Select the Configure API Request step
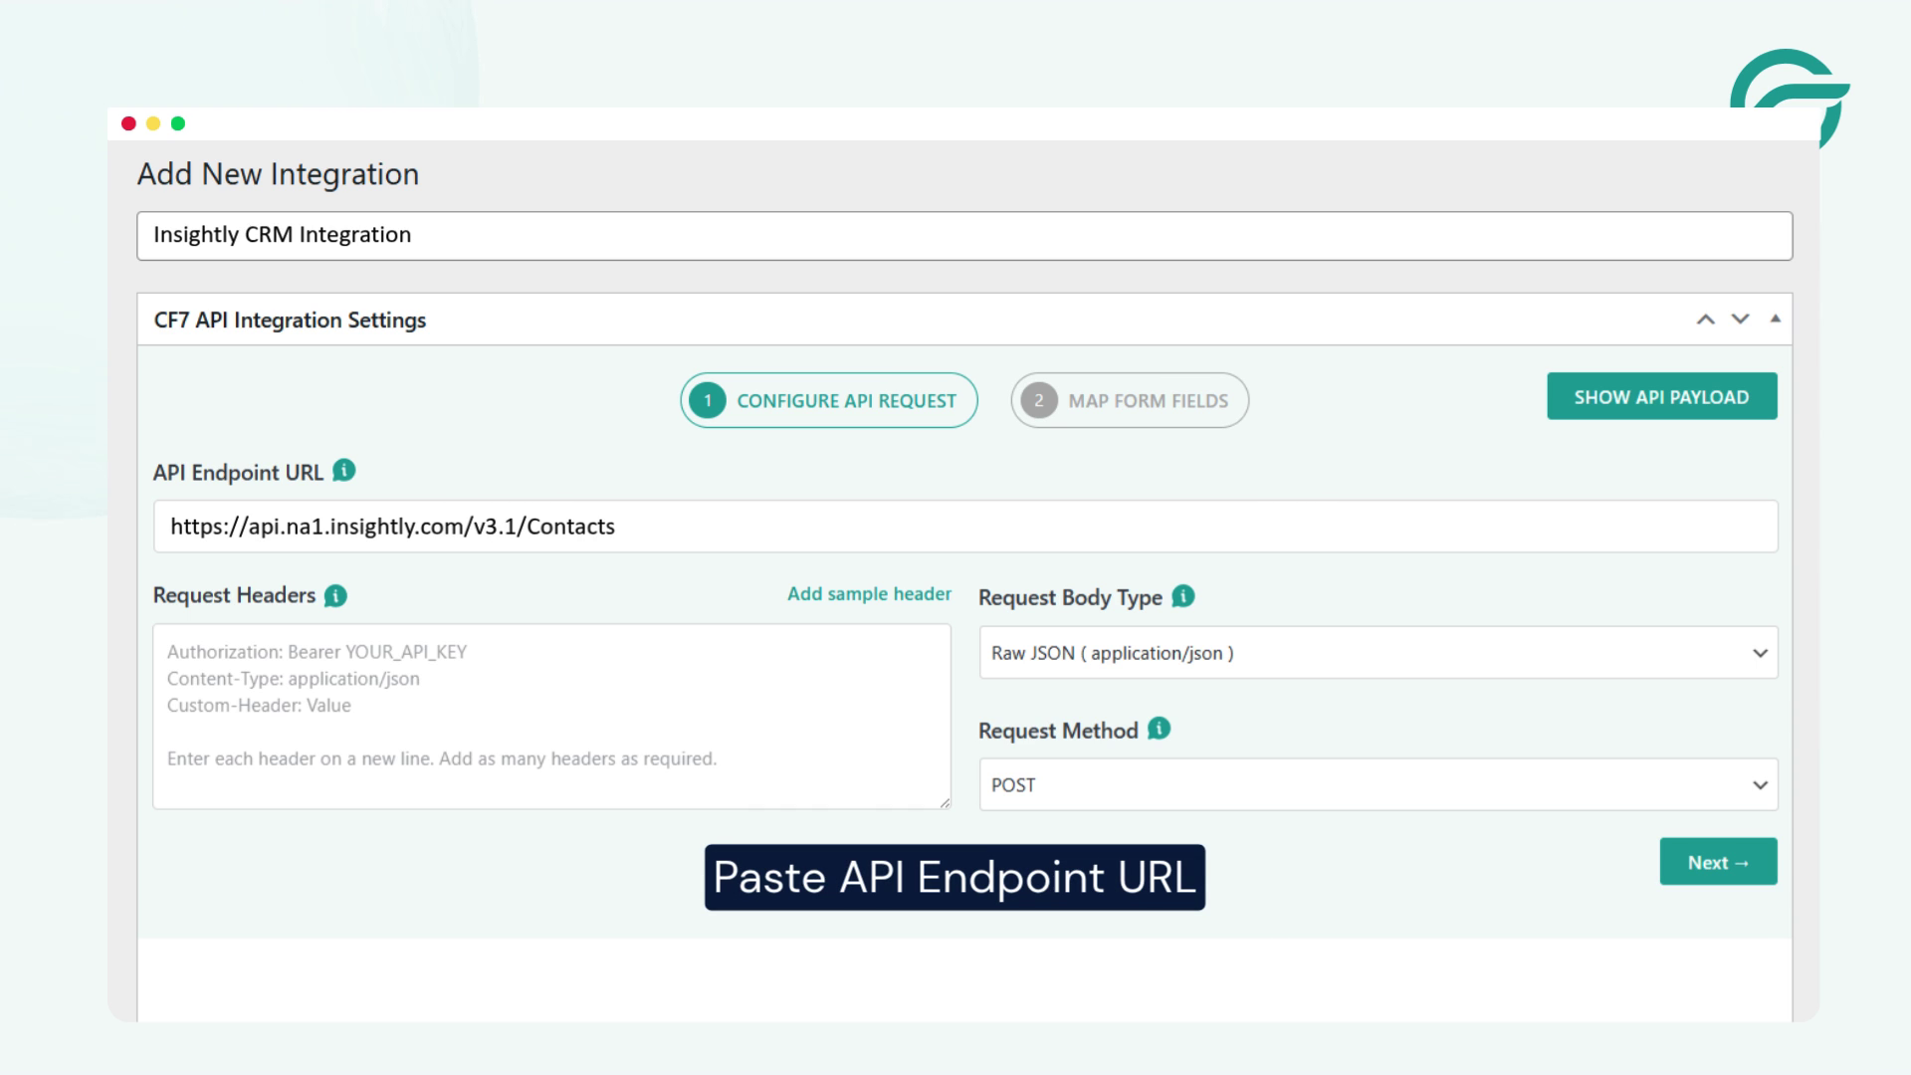1911x1075 pixels. click(x=829, y=400)
